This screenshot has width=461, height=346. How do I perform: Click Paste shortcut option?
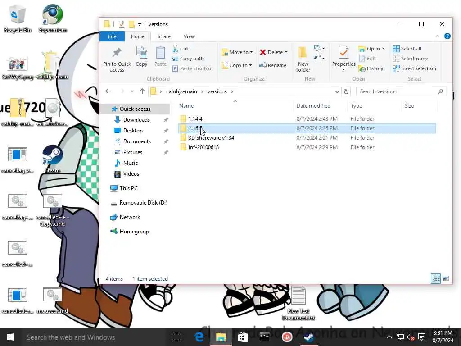[x=192, y=68]
